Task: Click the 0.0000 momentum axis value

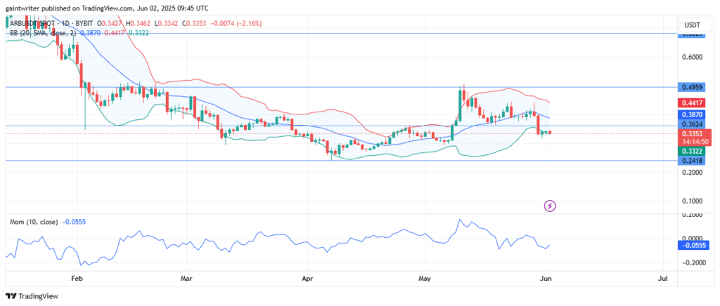Action: [694, 238]
